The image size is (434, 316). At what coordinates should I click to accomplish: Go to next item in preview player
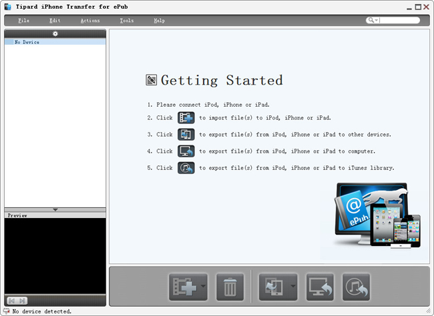22,301
